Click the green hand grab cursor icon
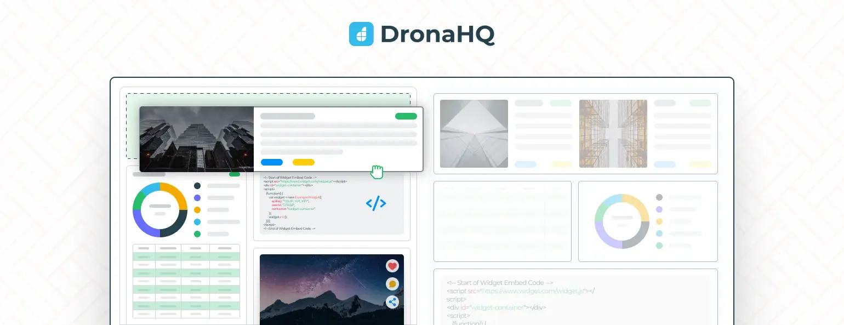 pyautogui.click(x=377, y=172)
